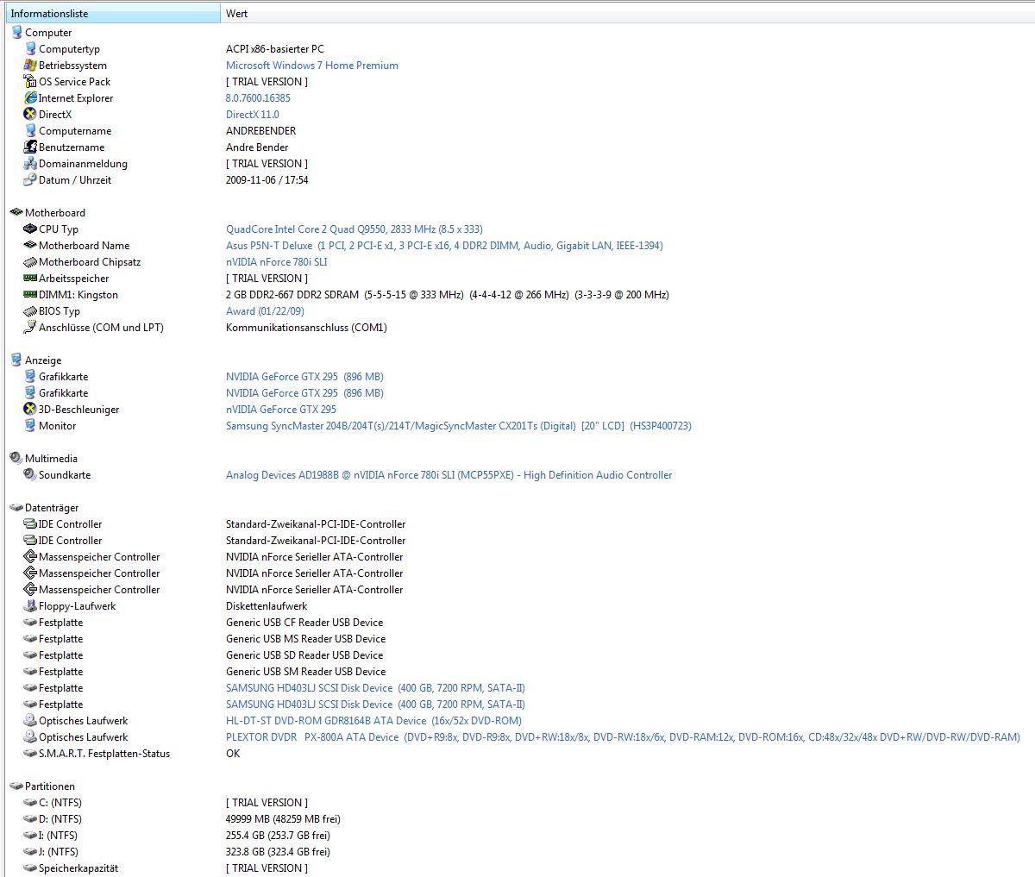
Task: Click the S.M.A.R.T. OK status value
Action: 233,754
